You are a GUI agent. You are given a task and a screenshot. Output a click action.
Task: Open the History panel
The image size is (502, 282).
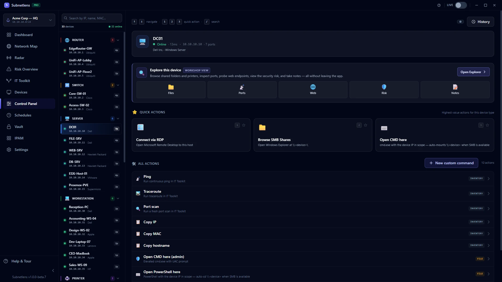tap(480, 22)
